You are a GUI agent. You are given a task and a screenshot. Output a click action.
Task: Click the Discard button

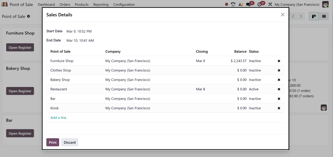click(70, 142)
